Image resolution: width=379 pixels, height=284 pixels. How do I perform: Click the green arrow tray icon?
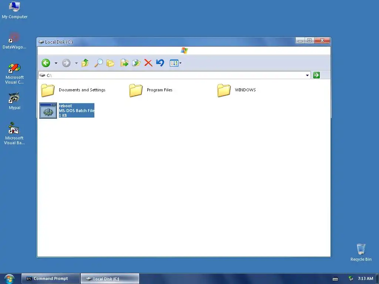tap(351, 279)
